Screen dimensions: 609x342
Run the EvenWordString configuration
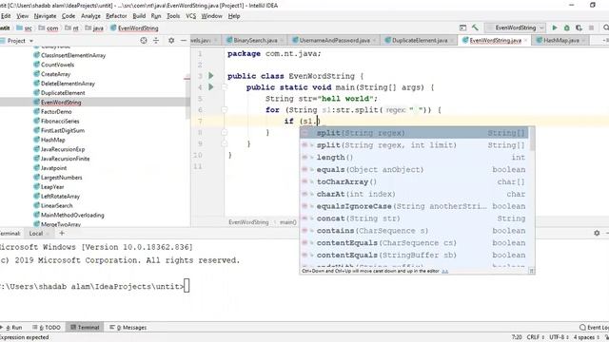coord(555,28)
